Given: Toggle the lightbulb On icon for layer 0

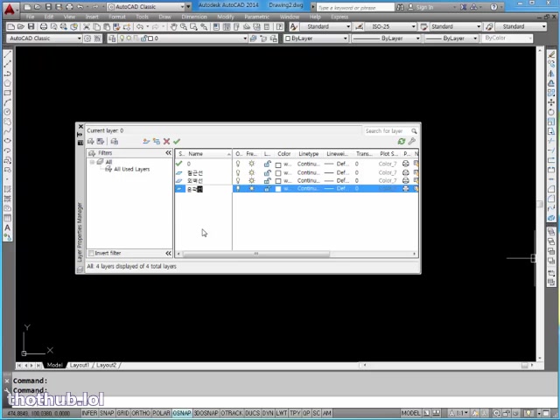Looking at the screenshot, I should pyautogui.click(x=238, y=164).
